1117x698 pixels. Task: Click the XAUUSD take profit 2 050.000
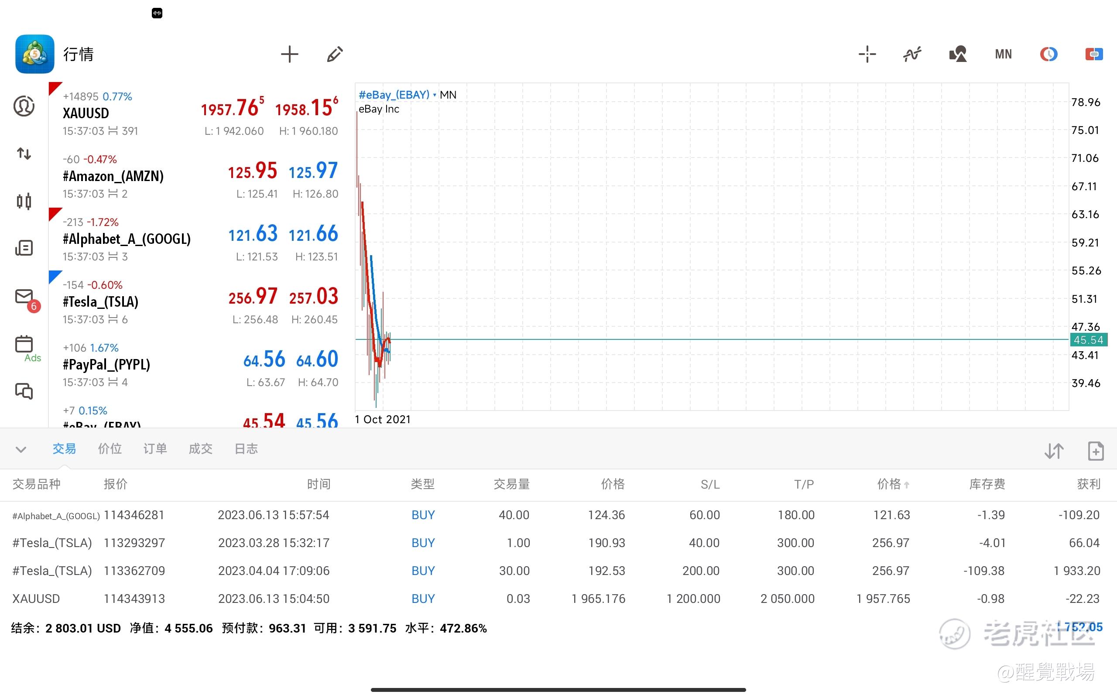[x=788, y=599]
